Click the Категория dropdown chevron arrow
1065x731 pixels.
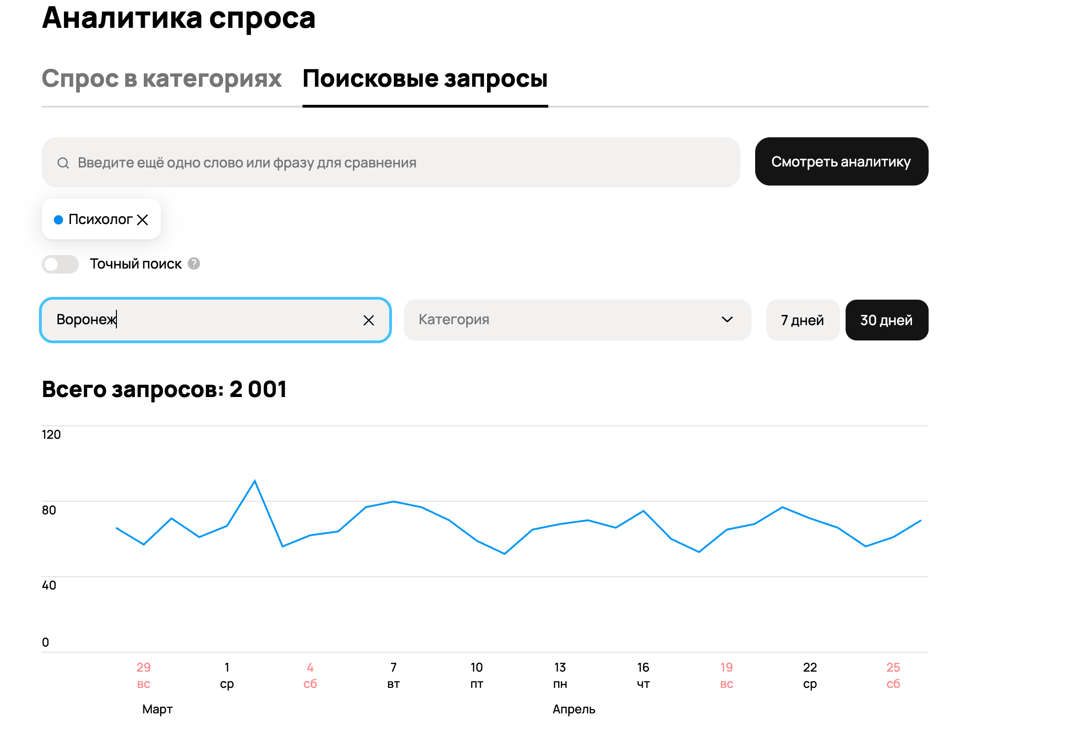coord(727,320)
